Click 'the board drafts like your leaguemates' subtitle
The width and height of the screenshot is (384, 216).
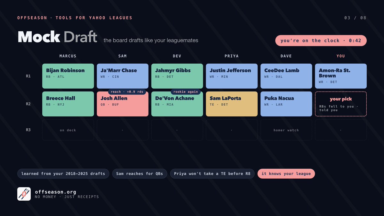pos(151,40)
